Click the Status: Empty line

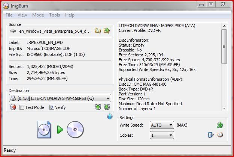(131, 45)
